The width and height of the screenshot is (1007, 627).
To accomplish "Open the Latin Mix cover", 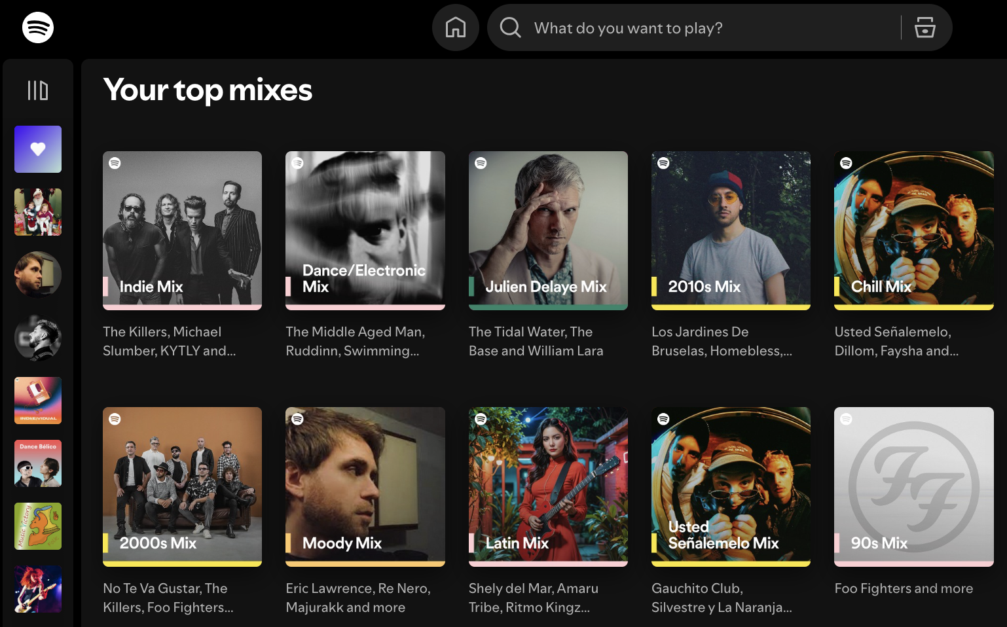I will pyautogui.click(x=548, y=486).
